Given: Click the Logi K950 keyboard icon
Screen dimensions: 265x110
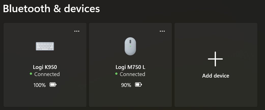Looking at the screenshot, I should pos(45,46).
